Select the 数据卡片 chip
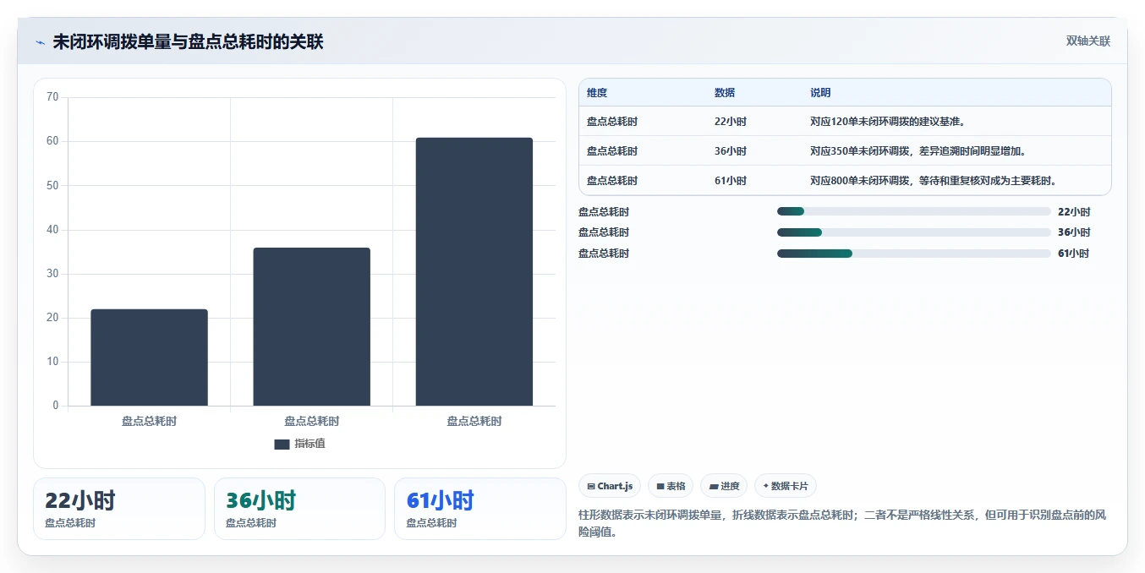 [786, 486]
